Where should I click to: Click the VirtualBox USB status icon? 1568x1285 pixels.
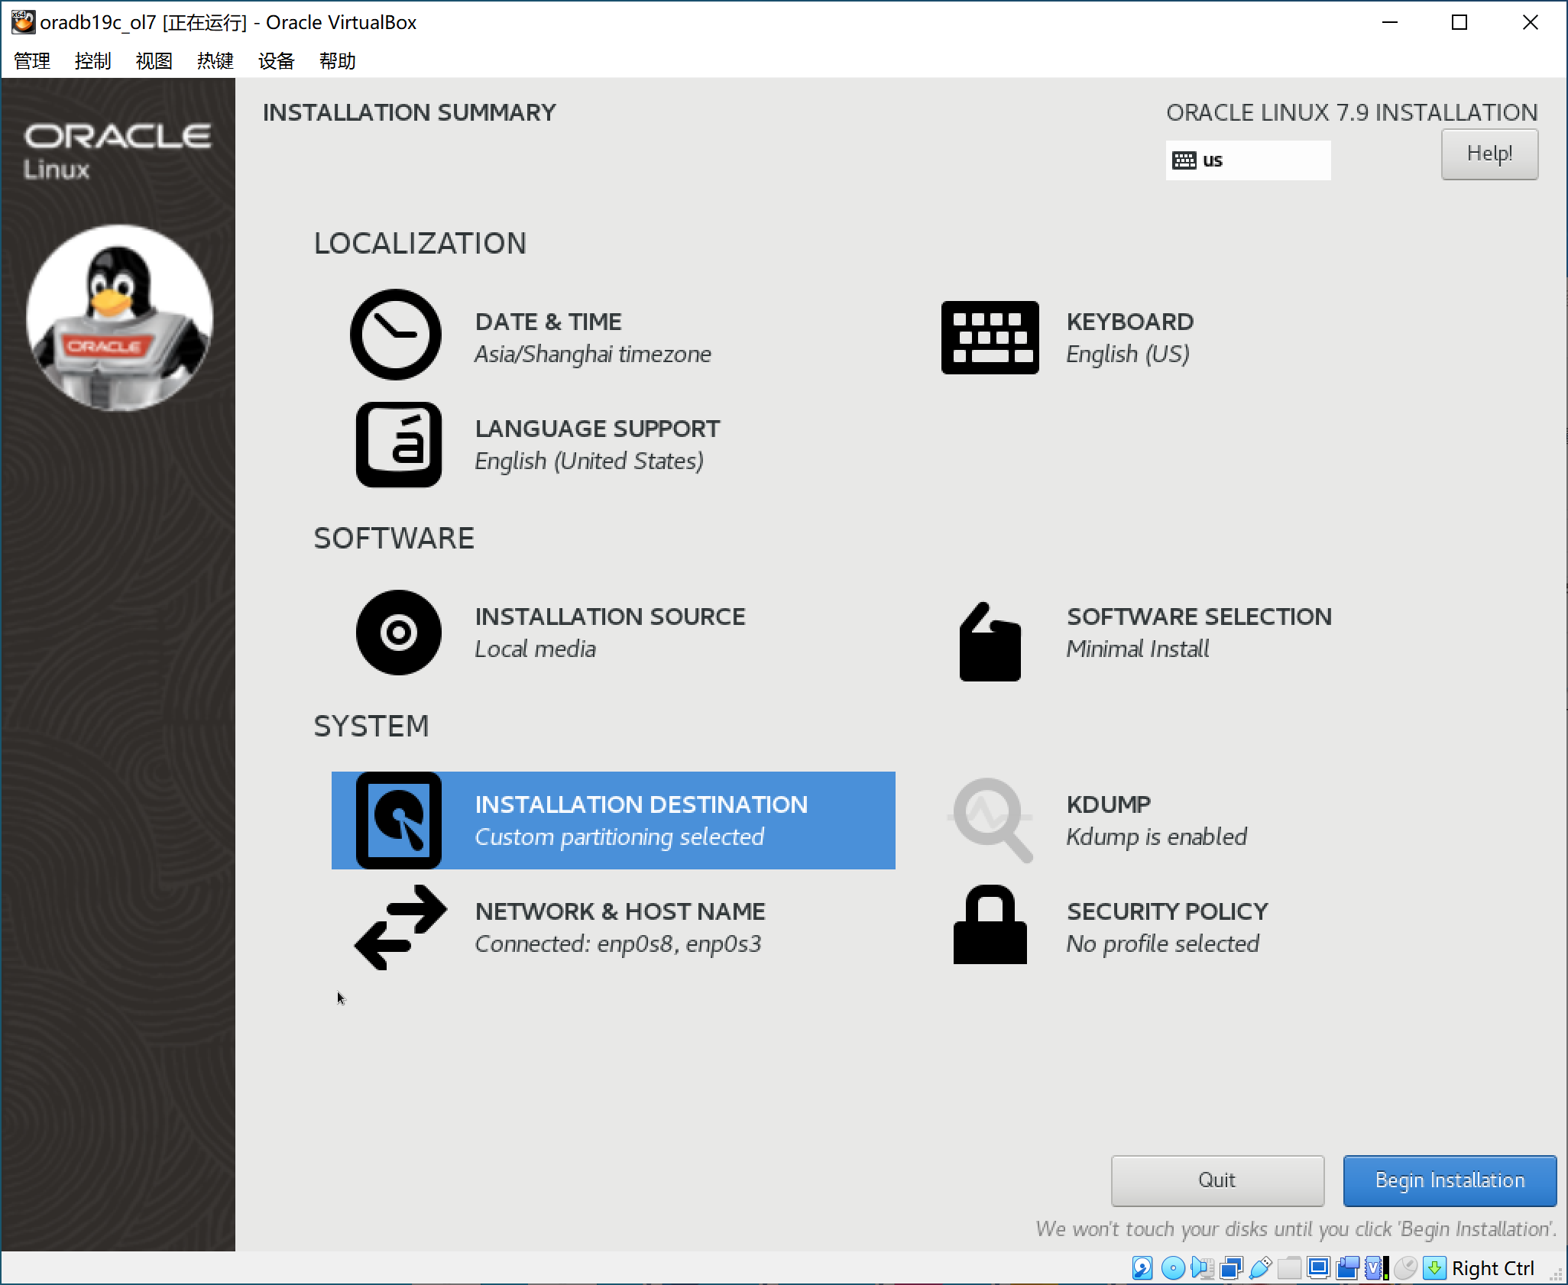1260,1268
